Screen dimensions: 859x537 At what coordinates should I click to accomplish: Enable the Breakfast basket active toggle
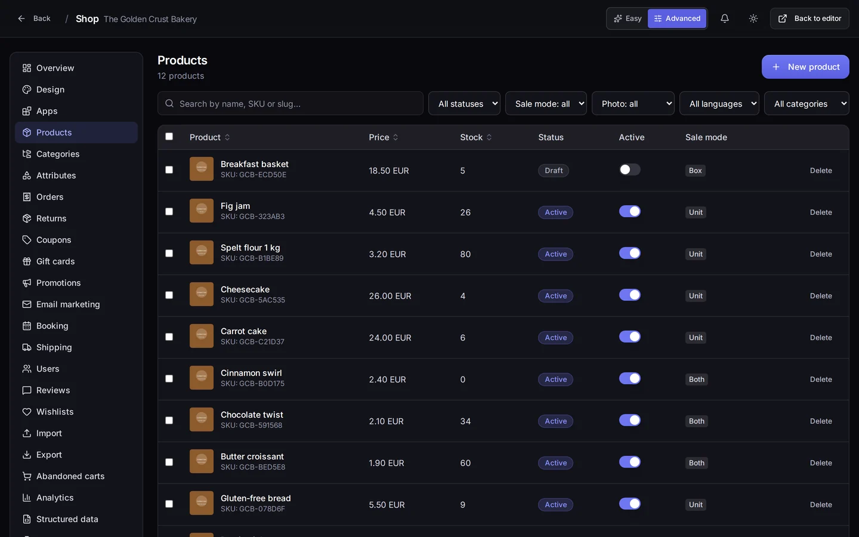tap(630, 169)
